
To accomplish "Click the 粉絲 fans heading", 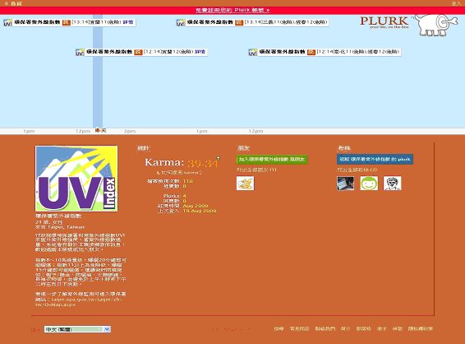I will click(x=344, y=148).
